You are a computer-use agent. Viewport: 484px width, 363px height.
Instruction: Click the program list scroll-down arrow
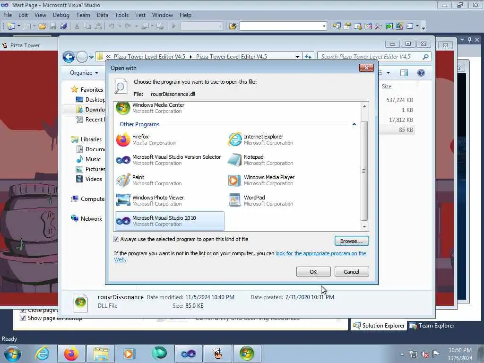(364, 226)
